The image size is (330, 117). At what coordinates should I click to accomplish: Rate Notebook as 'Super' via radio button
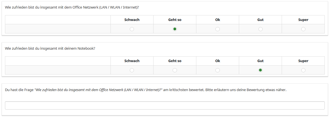pos(303,70)
